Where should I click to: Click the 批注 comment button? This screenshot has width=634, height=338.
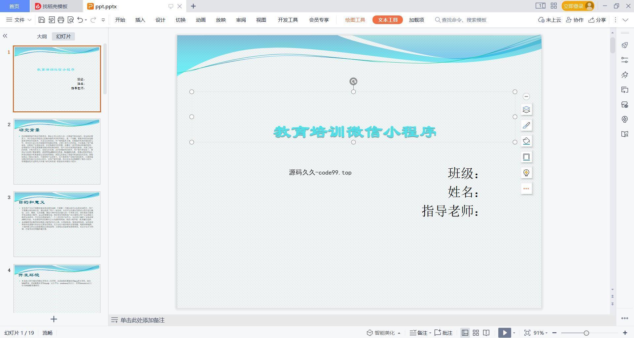443,333
